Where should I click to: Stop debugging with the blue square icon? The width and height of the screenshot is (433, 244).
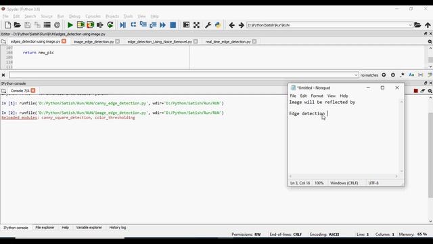click(173, 25)
